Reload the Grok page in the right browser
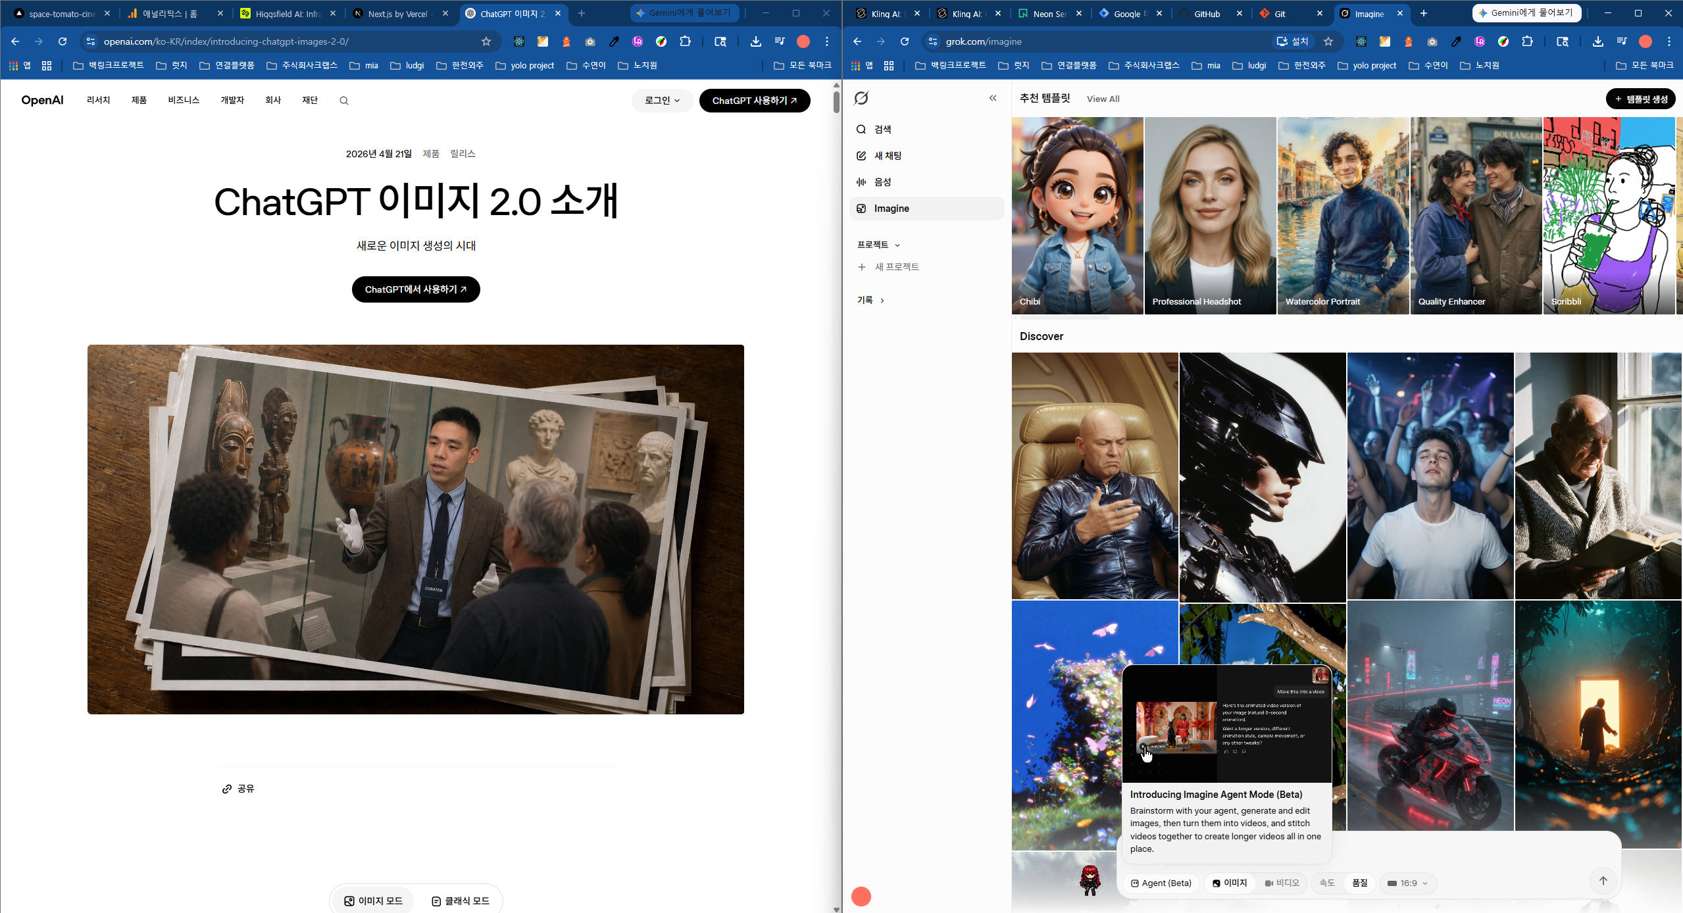Image resolution: width=1683 pixels, height=913 pixels. (x=905, y=41)
